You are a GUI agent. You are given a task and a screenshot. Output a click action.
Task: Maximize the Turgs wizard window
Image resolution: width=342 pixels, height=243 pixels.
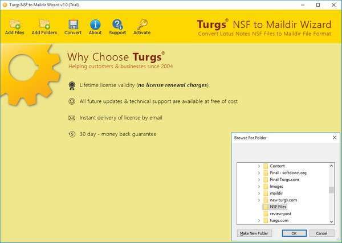coord(318,5)
